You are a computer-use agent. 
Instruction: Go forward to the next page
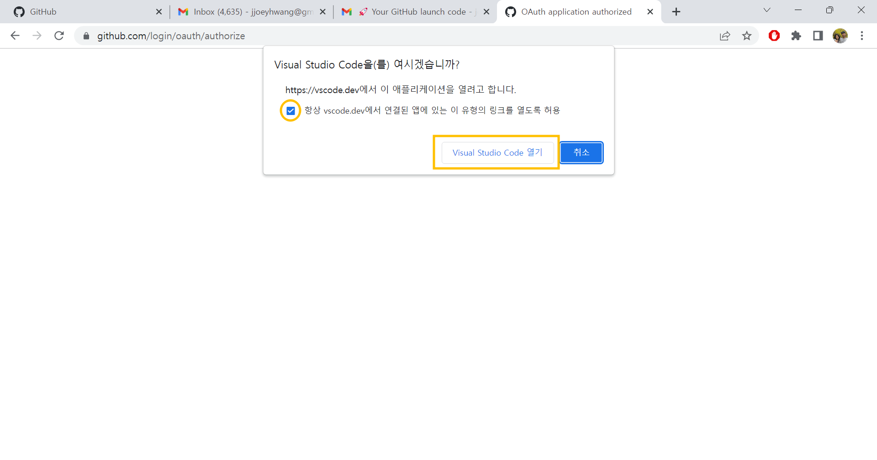[37, 36]
